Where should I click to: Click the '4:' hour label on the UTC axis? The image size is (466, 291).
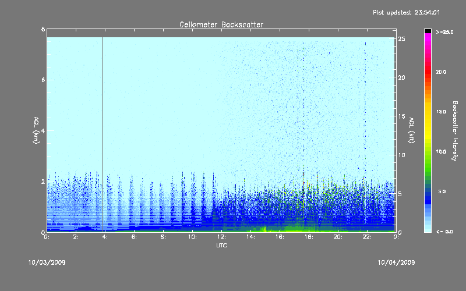(105, 237)
